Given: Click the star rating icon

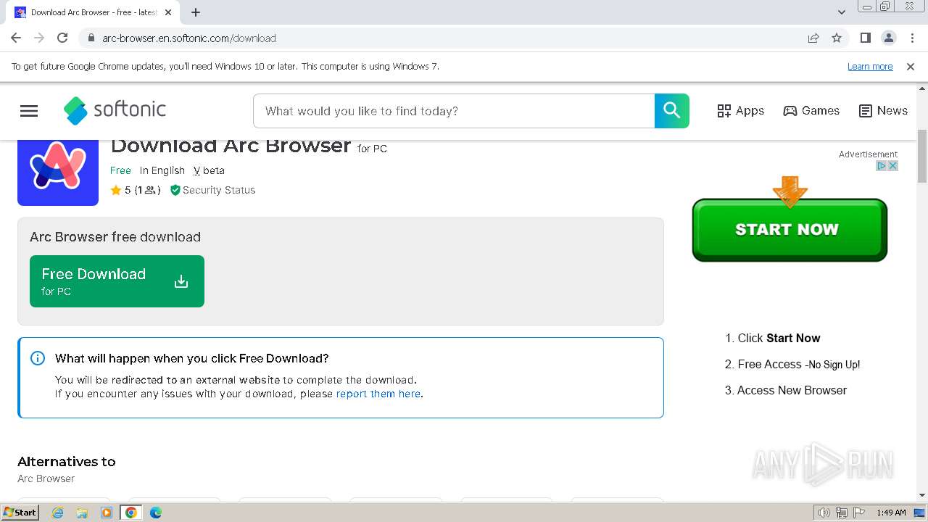Looking at the screenshot, I should (x=116, y=190).
